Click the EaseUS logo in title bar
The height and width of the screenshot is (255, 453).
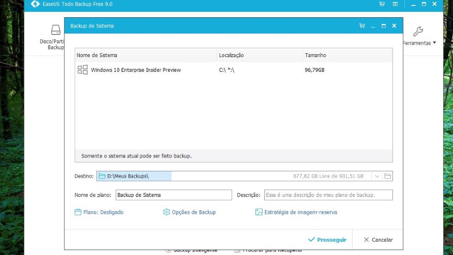coord(35,4)
